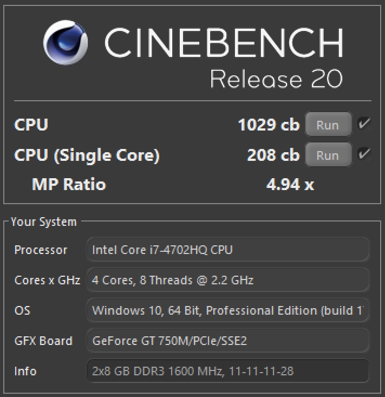The width and height of the screenshot is (385, 397).
Task: Click the Processor name field
Action: pyautogui.click(x=227, y=250)
